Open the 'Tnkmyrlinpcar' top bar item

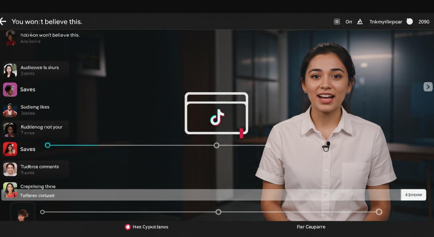click(x=386, y=22)
